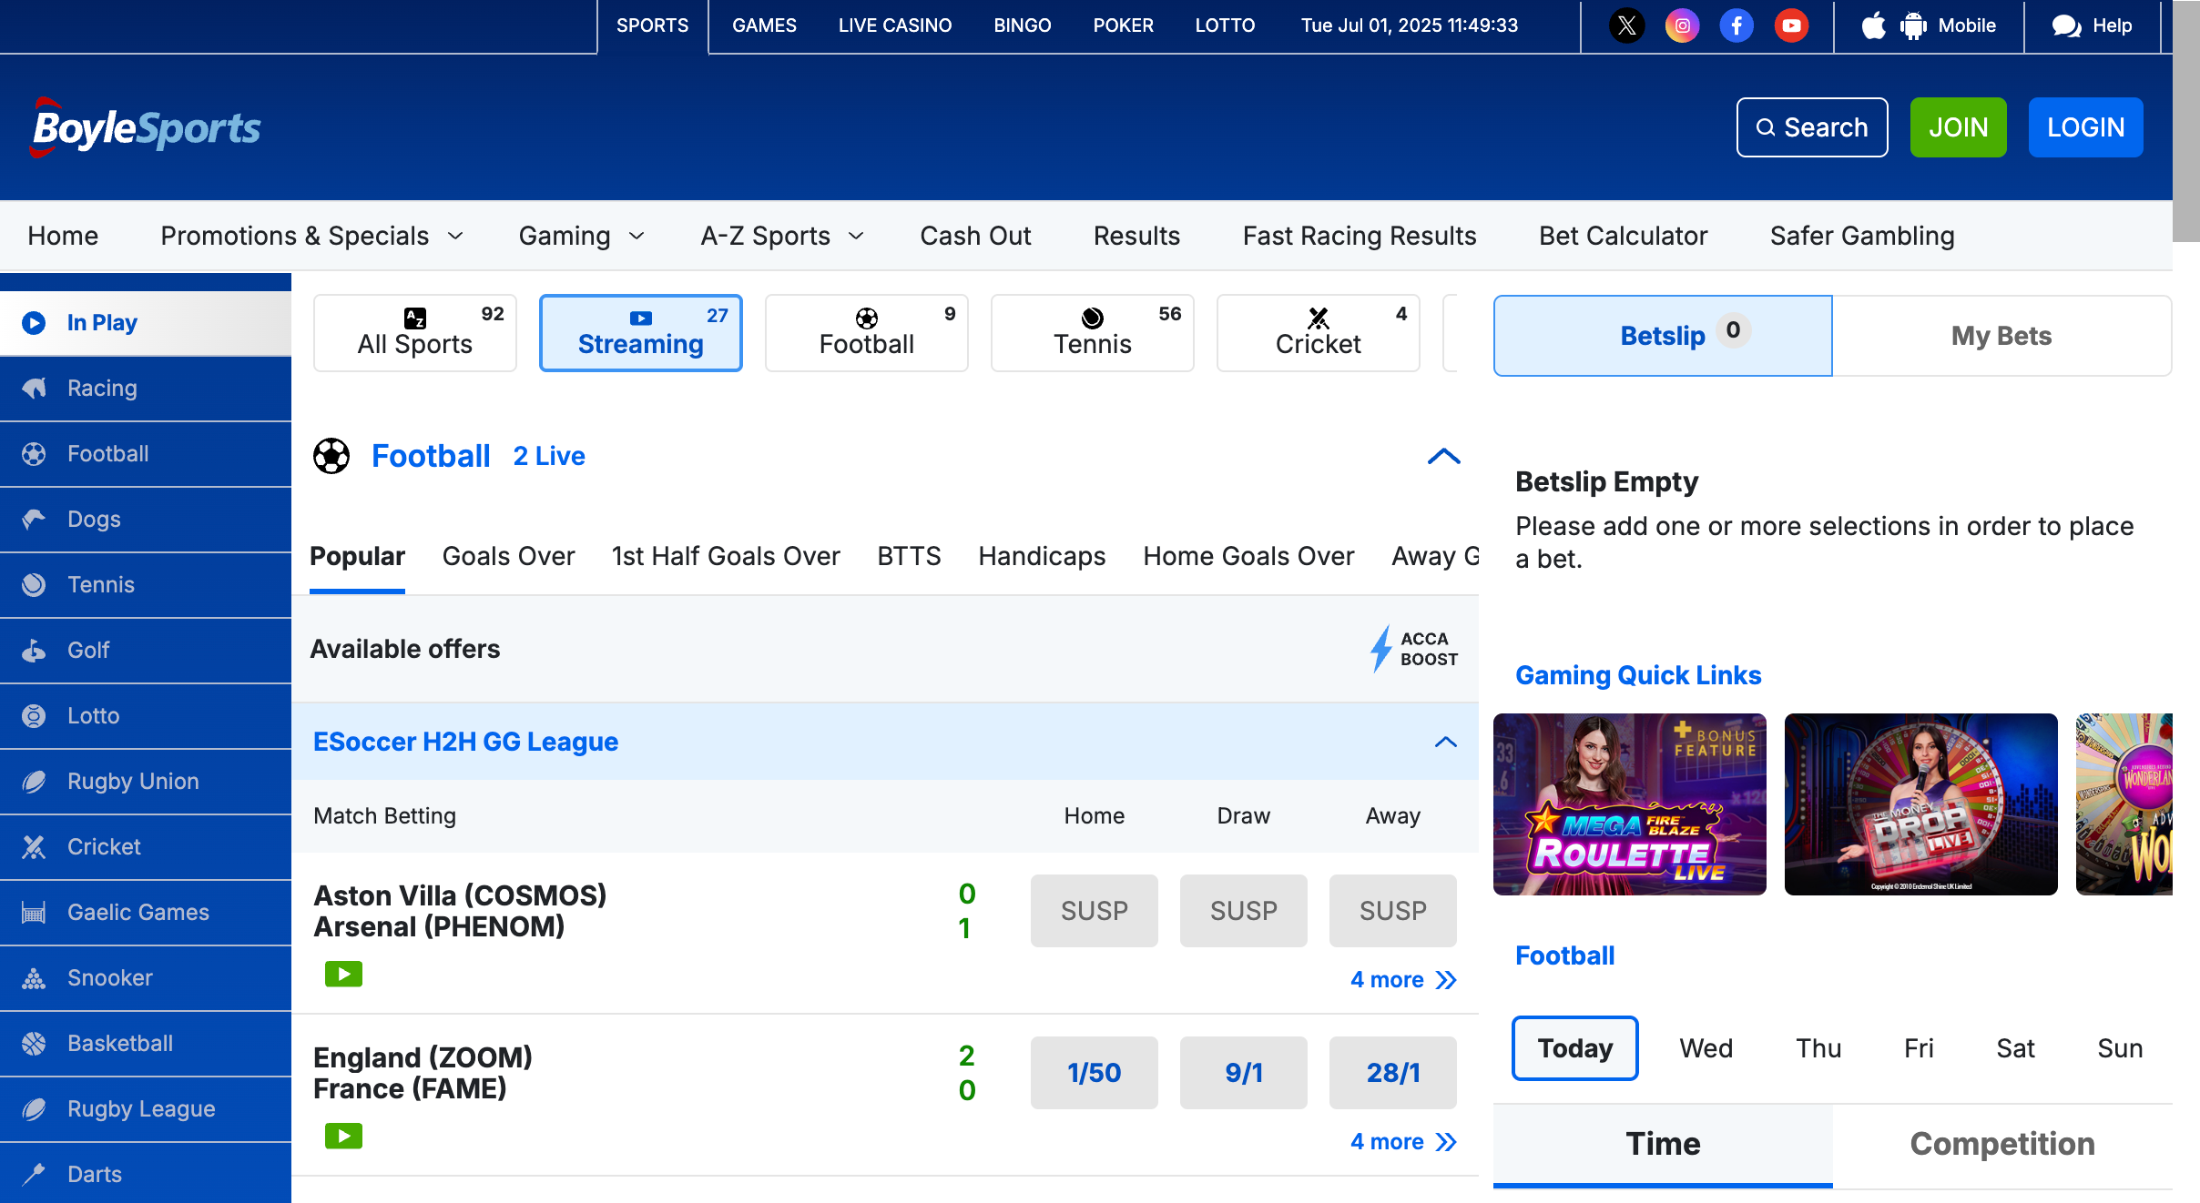
Task: Switch to the My Bets tab
Action: tap(2001, 336)
